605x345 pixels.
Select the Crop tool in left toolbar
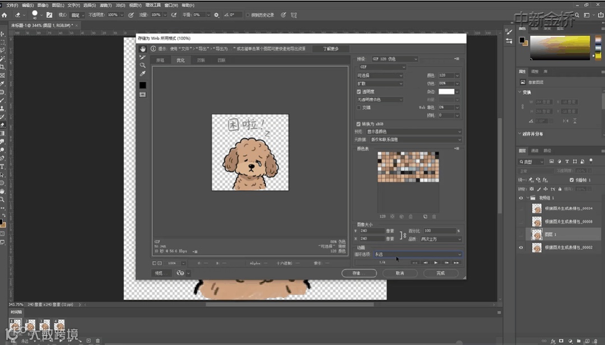tap(2, 67)
